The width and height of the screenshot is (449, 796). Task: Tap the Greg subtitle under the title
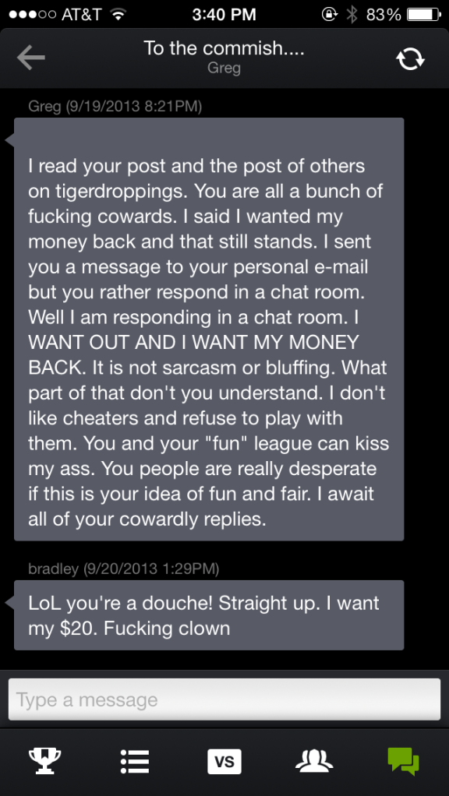pyautogui.click(x=224, y=68)
